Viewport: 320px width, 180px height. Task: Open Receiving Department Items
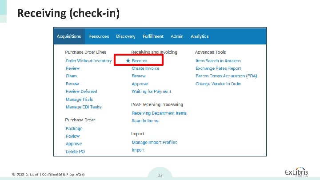point(159,113)
